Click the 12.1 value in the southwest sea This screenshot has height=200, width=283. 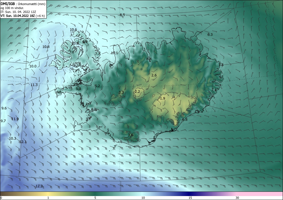(23, 142)
